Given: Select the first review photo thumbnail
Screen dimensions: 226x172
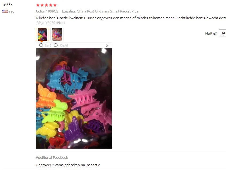Looking at the screenshot, I should coord(42,34).
